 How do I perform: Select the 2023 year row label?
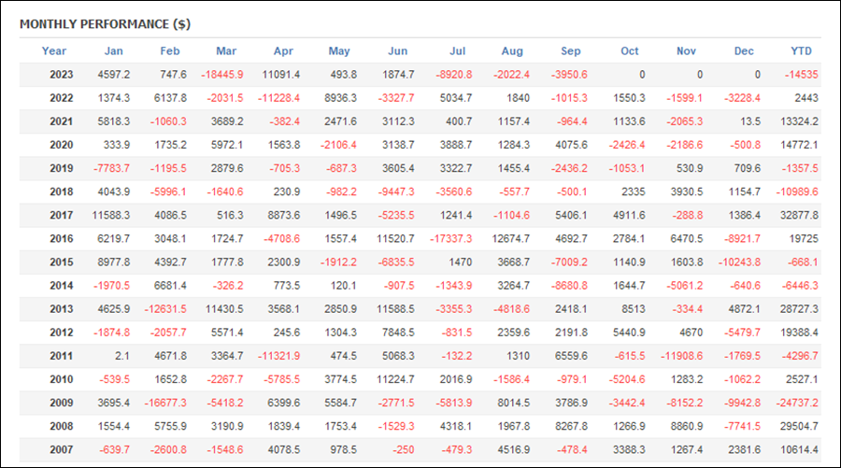61,75
